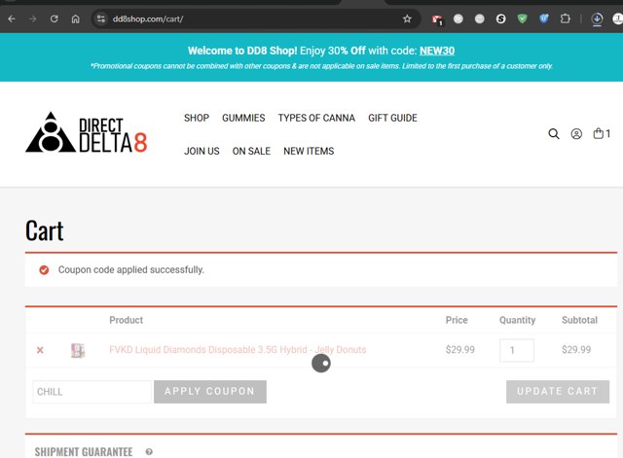This screenshot has height=458, width=623.
Task: Go back to the previous page
Action: 12,18
